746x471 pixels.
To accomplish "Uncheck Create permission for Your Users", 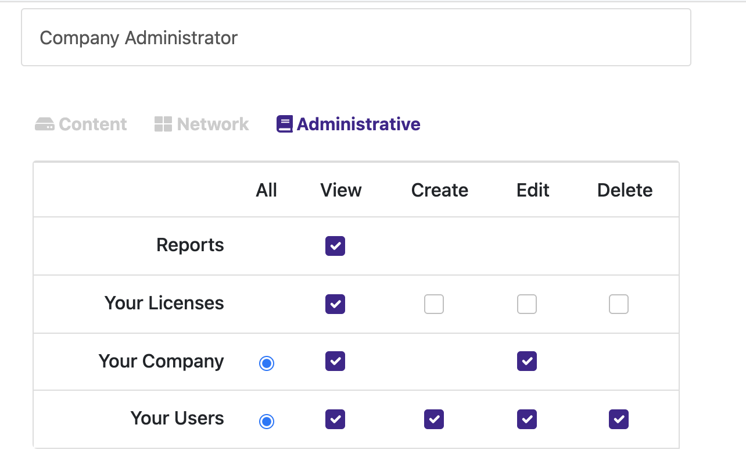I will 434,419.
